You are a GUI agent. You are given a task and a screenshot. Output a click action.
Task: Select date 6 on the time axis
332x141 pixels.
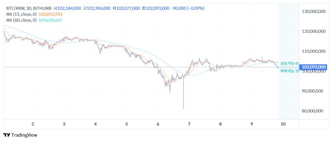point(158,124)
